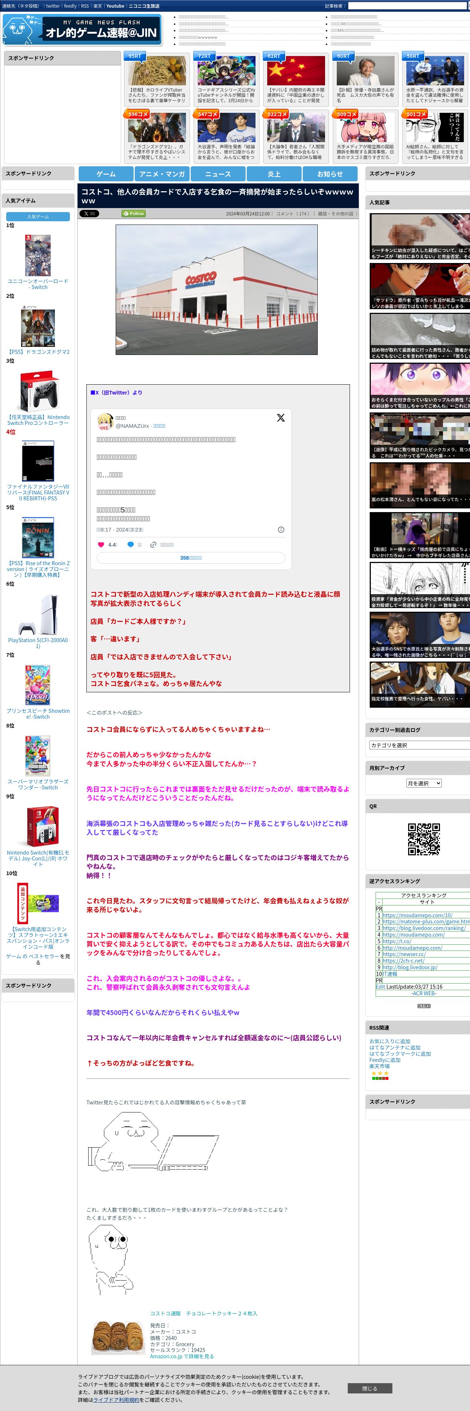Image resolution: width=470 pixels, height=1411 pixels.
Task: Open the https://moudamepo.com/10/ ranking link
Action: [418, 915]
